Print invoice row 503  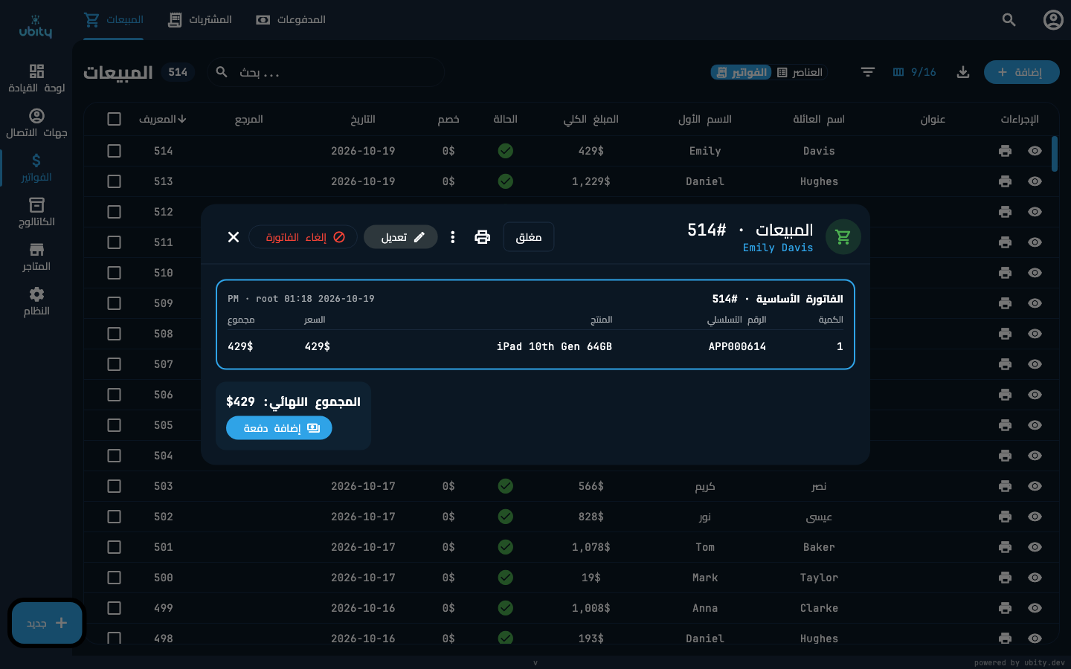(x=1005, y=486)
